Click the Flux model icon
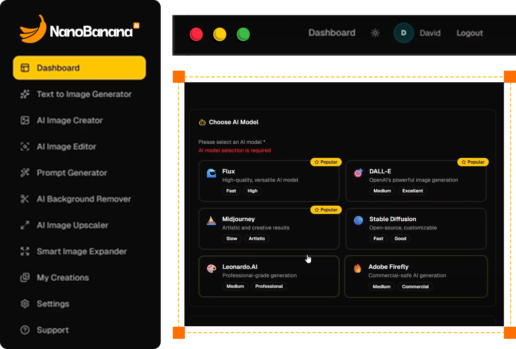Image resolution: width=516 pixels, height=349 pixels. tap(211, 173)
